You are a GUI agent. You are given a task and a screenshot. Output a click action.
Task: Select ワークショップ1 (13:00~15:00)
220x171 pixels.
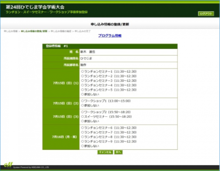[82, 101]
